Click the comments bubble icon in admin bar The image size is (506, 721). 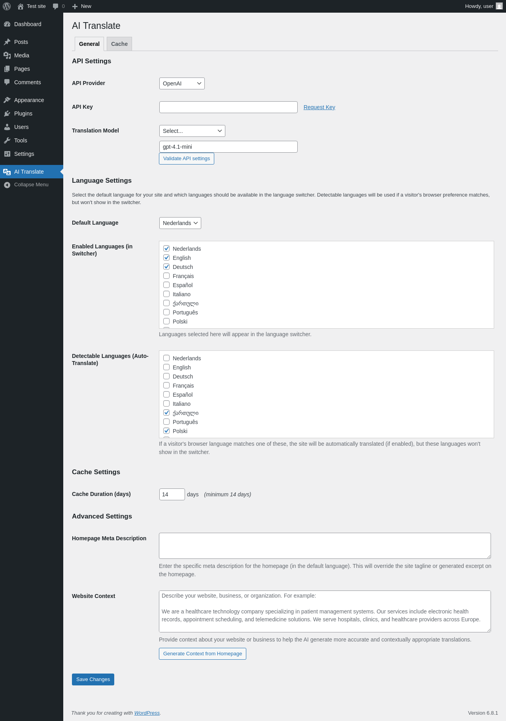pyautogui.click(x=55, y=6)
